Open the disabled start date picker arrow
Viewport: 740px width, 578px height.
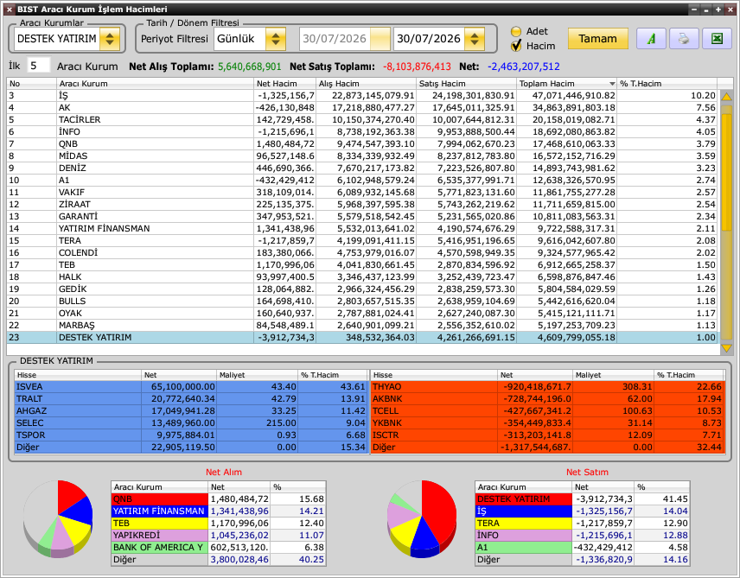[x=380, y=39]
